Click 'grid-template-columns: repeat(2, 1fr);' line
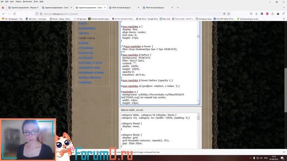Viewport: 287px width, 161px height. 146,140
